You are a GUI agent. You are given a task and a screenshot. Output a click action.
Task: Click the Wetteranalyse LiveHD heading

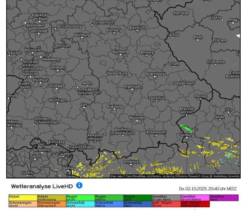point(42,186)
